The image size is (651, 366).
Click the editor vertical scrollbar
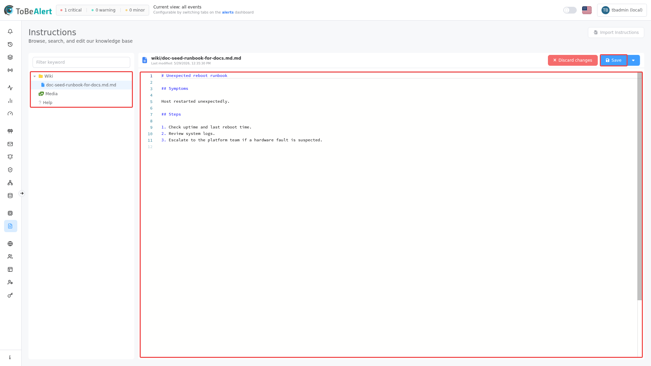tap(639, 186)
